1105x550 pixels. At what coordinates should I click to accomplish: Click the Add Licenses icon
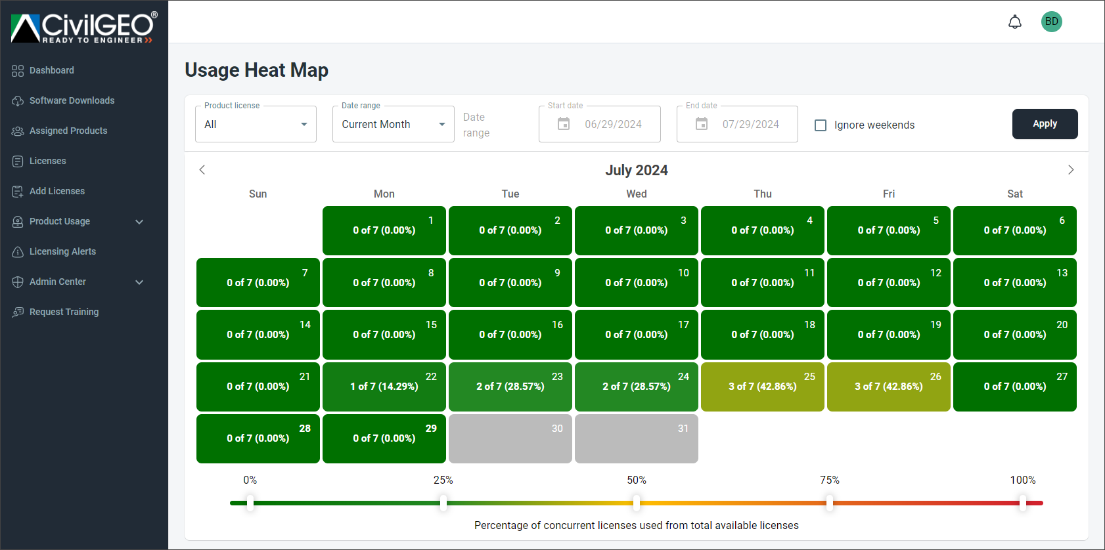(x=18, y=191)
